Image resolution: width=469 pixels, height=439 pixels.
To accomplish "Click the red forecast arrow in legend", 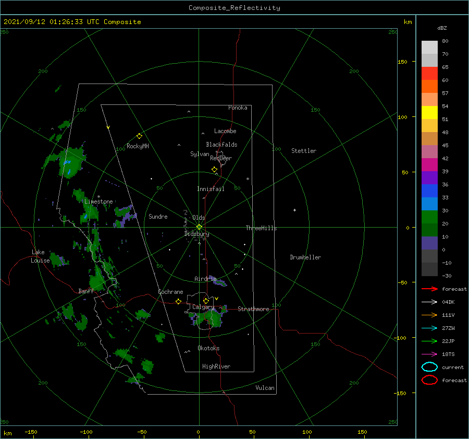I will (x=429, y=289).
